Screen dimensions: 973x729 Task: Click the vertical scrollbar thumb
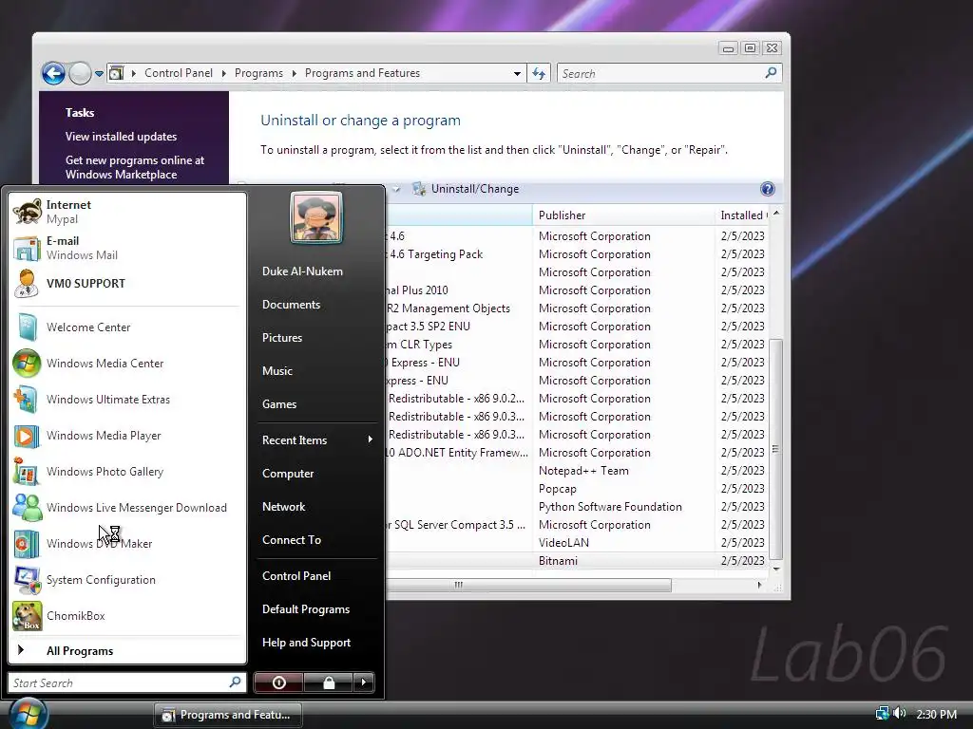pos(775,448)
